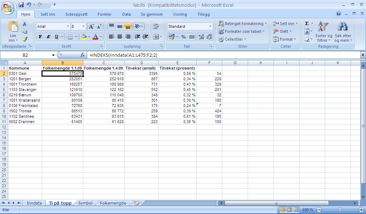Zoom out with minus button

pyautogui.click(x=319, y=210)
